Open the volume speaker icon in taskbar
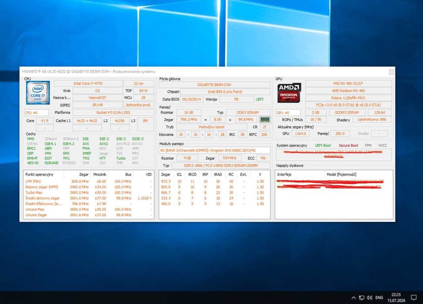 [370, 297]
